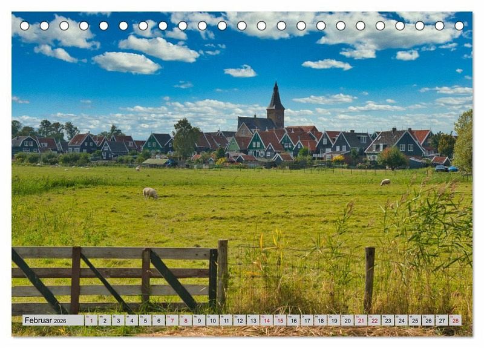The height and width of the screenshot is (348, 484).
Task: Select day 23 in the calendar strip
Action: (x=388, y=320)
